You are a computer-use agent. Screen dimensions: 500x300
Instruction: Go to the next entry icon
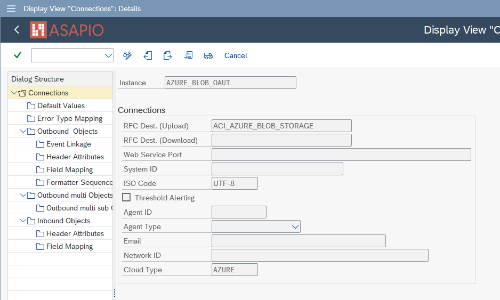[168, 55]
